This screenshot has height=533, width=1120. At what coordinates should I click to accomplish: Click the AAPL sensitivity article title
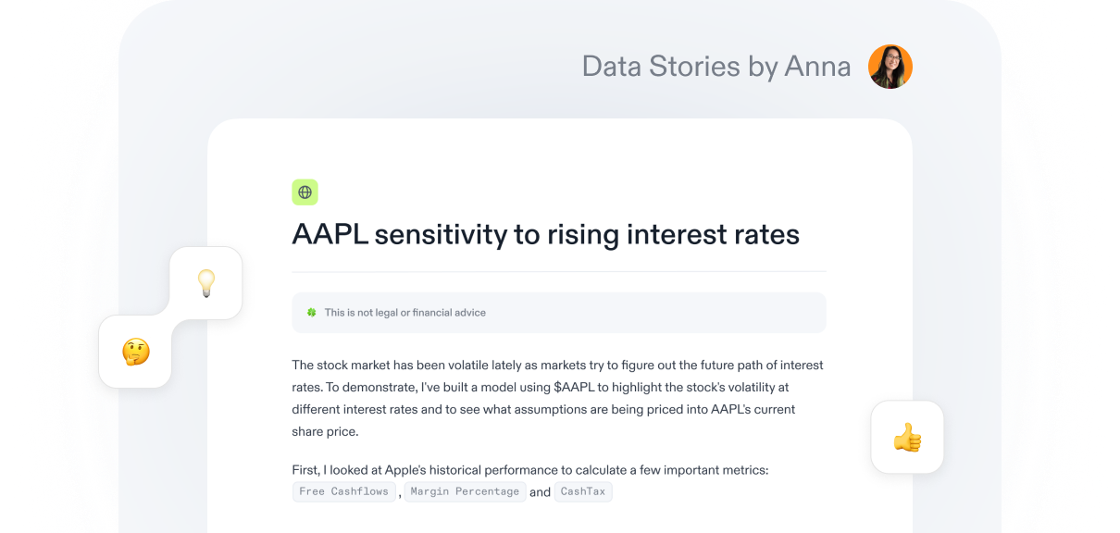click(x=546, y=234)
